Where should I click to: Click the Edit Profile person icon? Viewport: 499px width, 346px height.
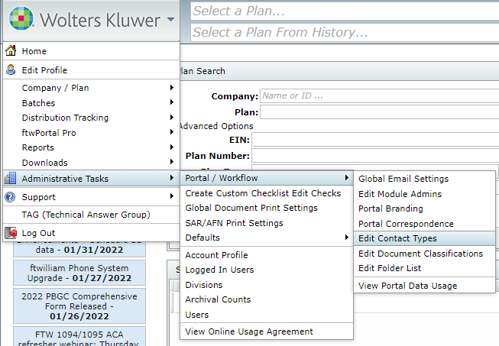(11, 70)
